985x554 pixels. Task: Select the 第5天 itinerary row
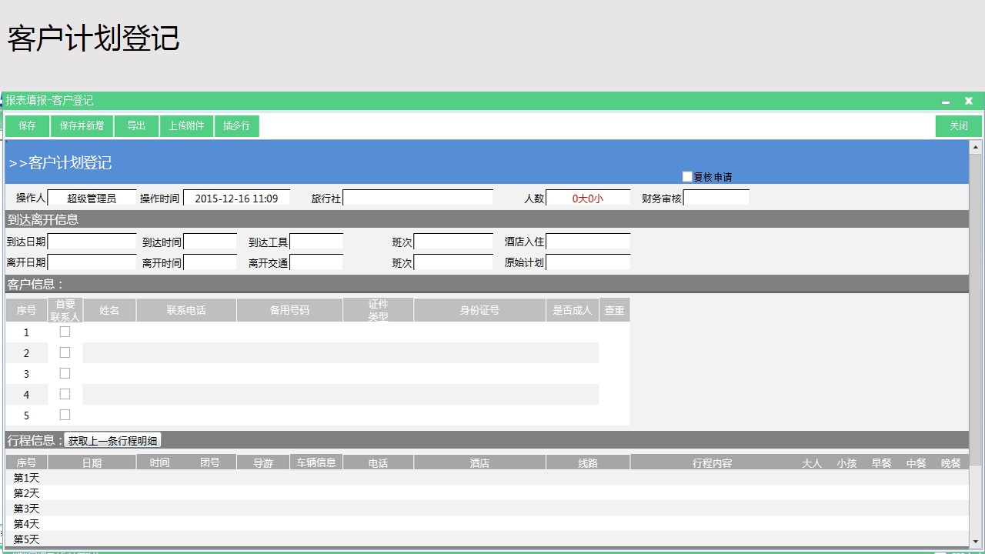pyautogui.click(x=487, y=539)
